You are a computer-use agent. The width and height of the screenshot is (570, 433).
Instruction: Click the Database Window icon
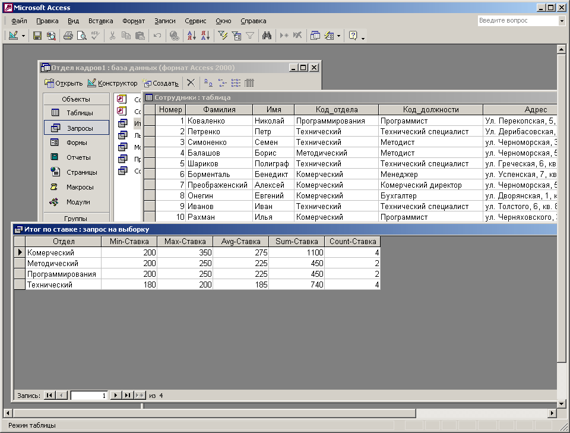[x=315, y=36]
